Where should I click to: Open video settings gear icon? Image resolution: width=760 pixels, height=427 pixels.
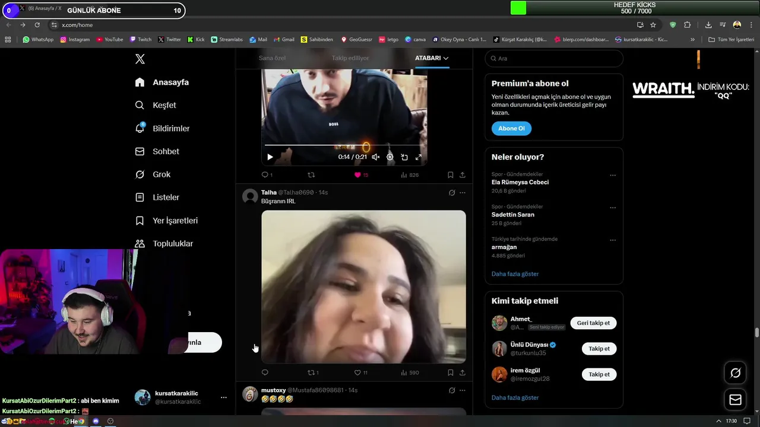point(390,157)
